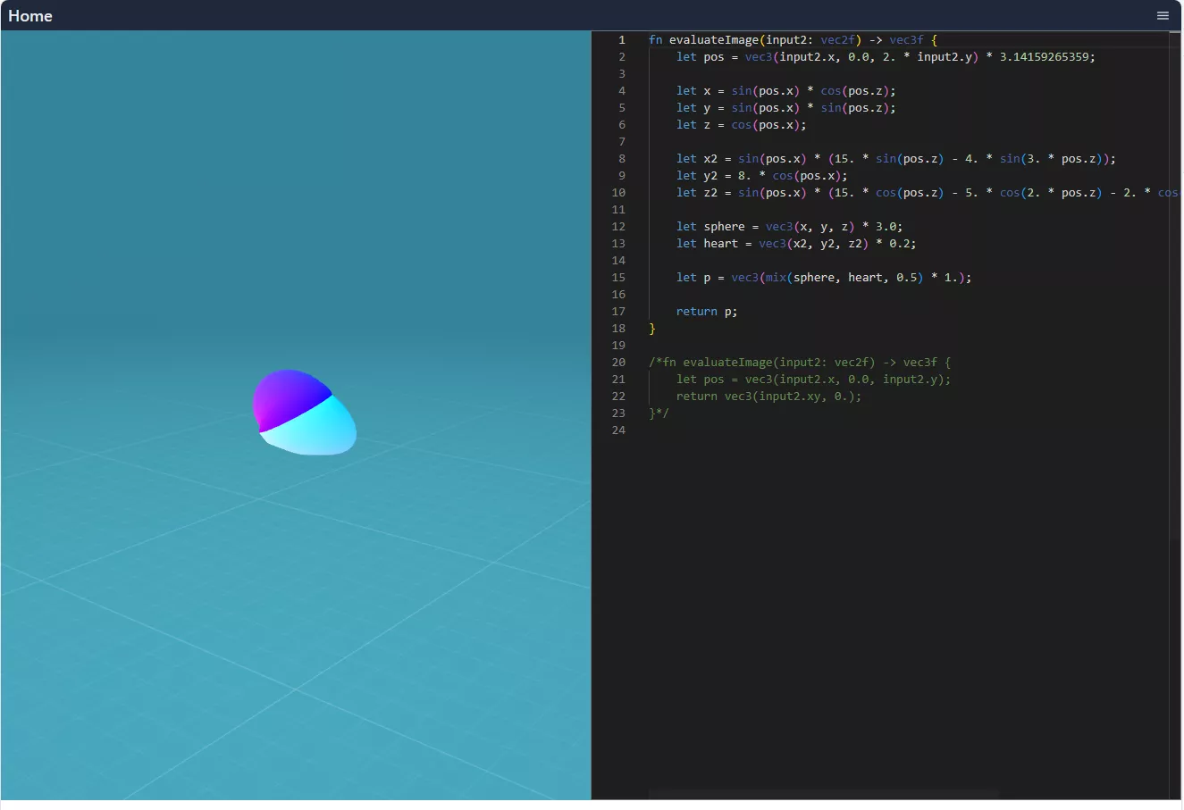The width and height of the screenshot is (1184, 810).
Task: Click the Home title in the header
Action: tap(30, 16)
